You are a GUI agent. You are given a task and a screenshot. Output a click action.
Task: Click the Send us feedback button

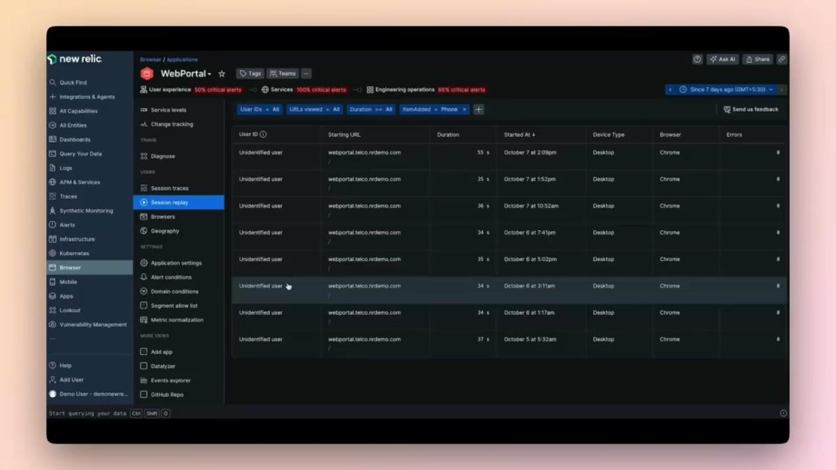[751, 109]
